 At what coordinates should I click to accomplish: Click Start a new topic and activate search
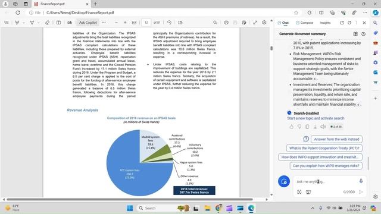click(316, 118)
